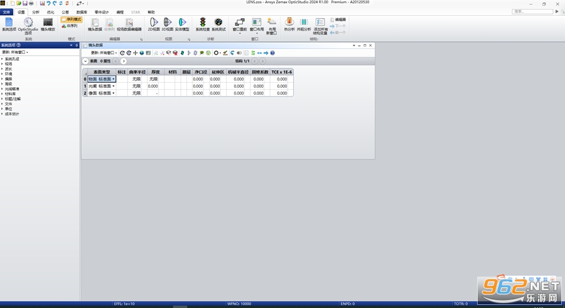Switch to the 数据库 ribbon tab

[x=82, y=12]
